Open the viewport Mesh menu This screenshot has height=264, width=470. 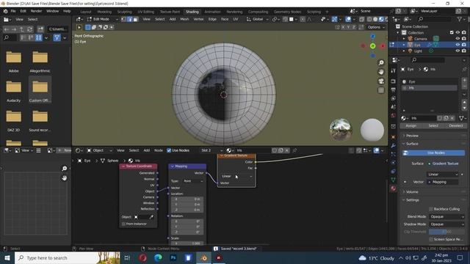(184, 19)
